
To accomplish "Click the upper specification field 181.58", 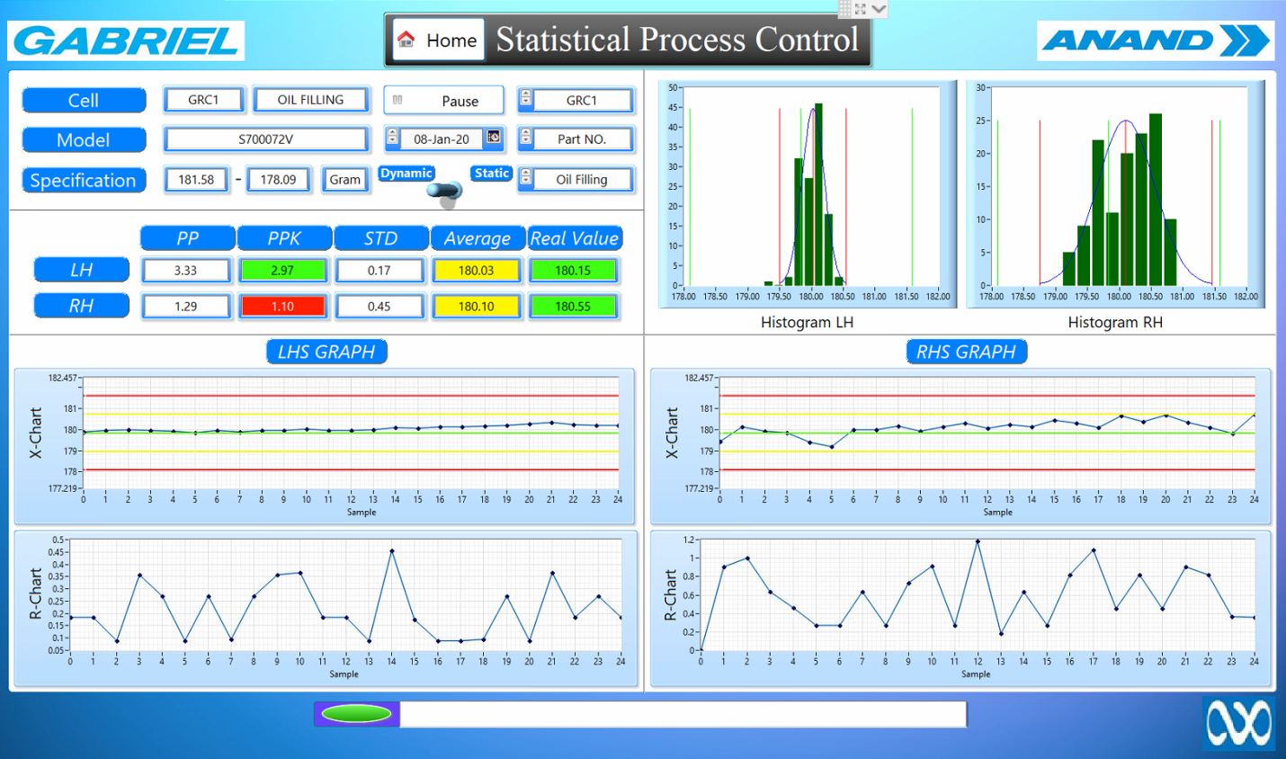I will pyautogui.click(x=196, y=179).
